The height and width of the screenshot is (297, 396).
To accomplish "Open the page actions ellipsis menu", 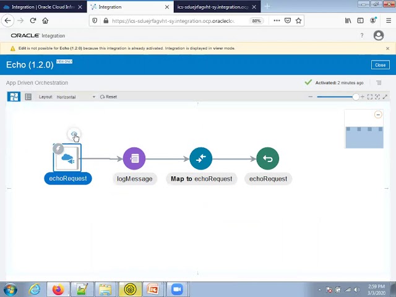I will 277,20.
